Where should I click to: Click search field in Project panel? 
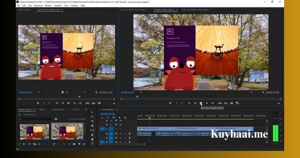click(x=35, y=119)
